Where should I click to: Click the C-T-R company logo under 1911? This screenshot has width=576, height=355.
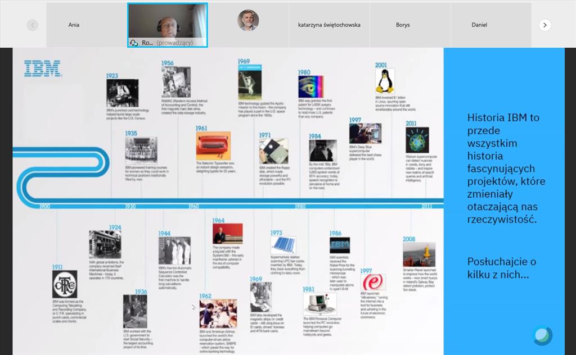[x=65, y=284]
